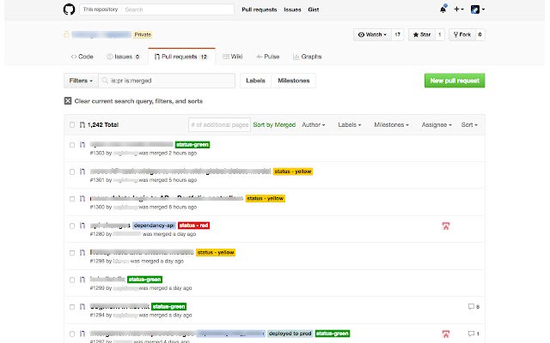550x343 pixels.
Task: Open the Pulse tab
Action: click(x=268, y=57)
